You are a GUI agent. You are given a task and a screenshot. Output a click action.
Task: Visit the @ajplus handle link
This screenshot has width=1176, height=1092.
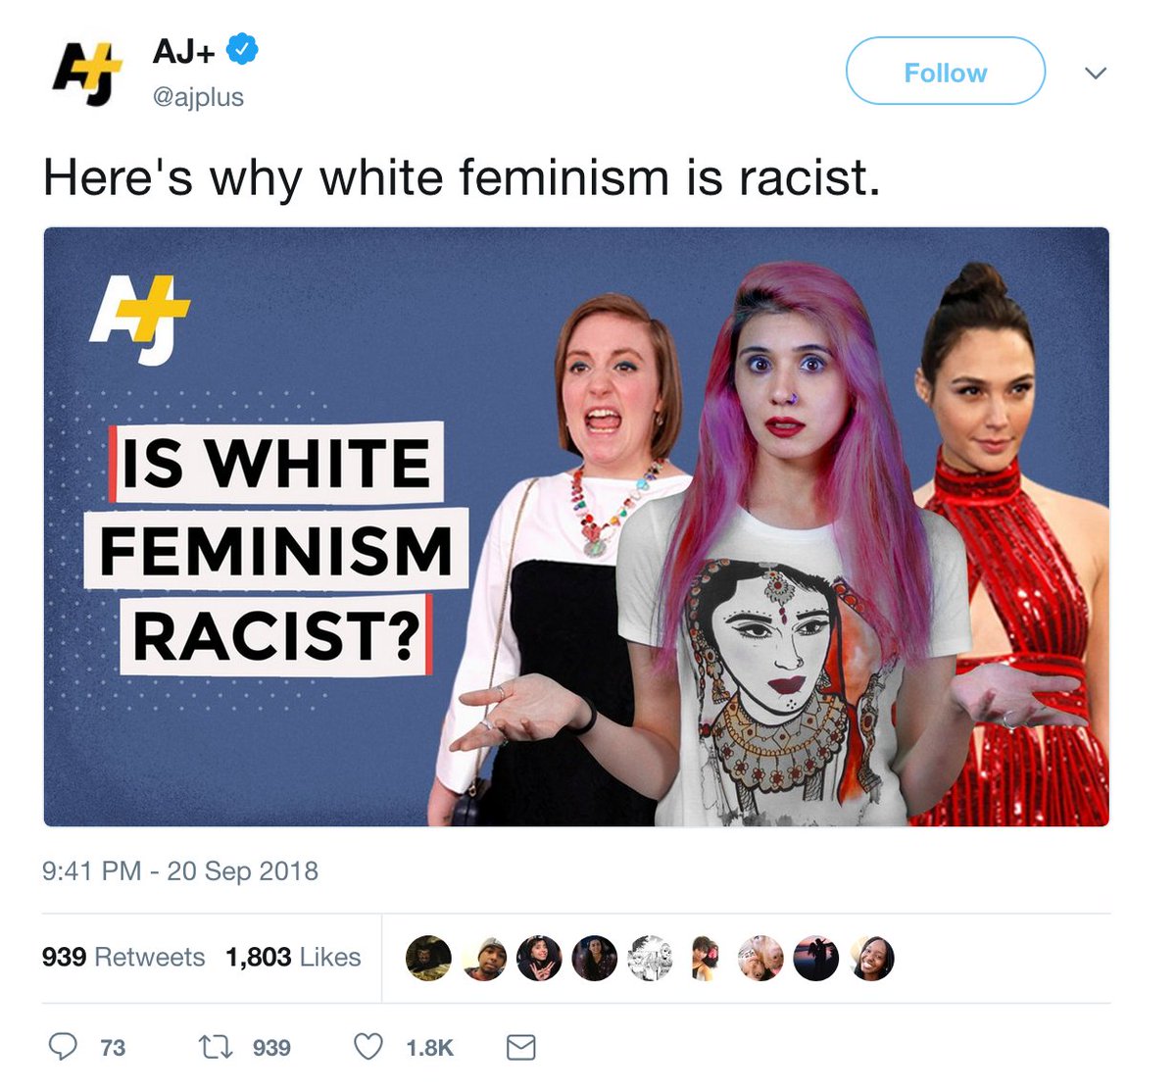pyautogui.click(x=198, y=97)
